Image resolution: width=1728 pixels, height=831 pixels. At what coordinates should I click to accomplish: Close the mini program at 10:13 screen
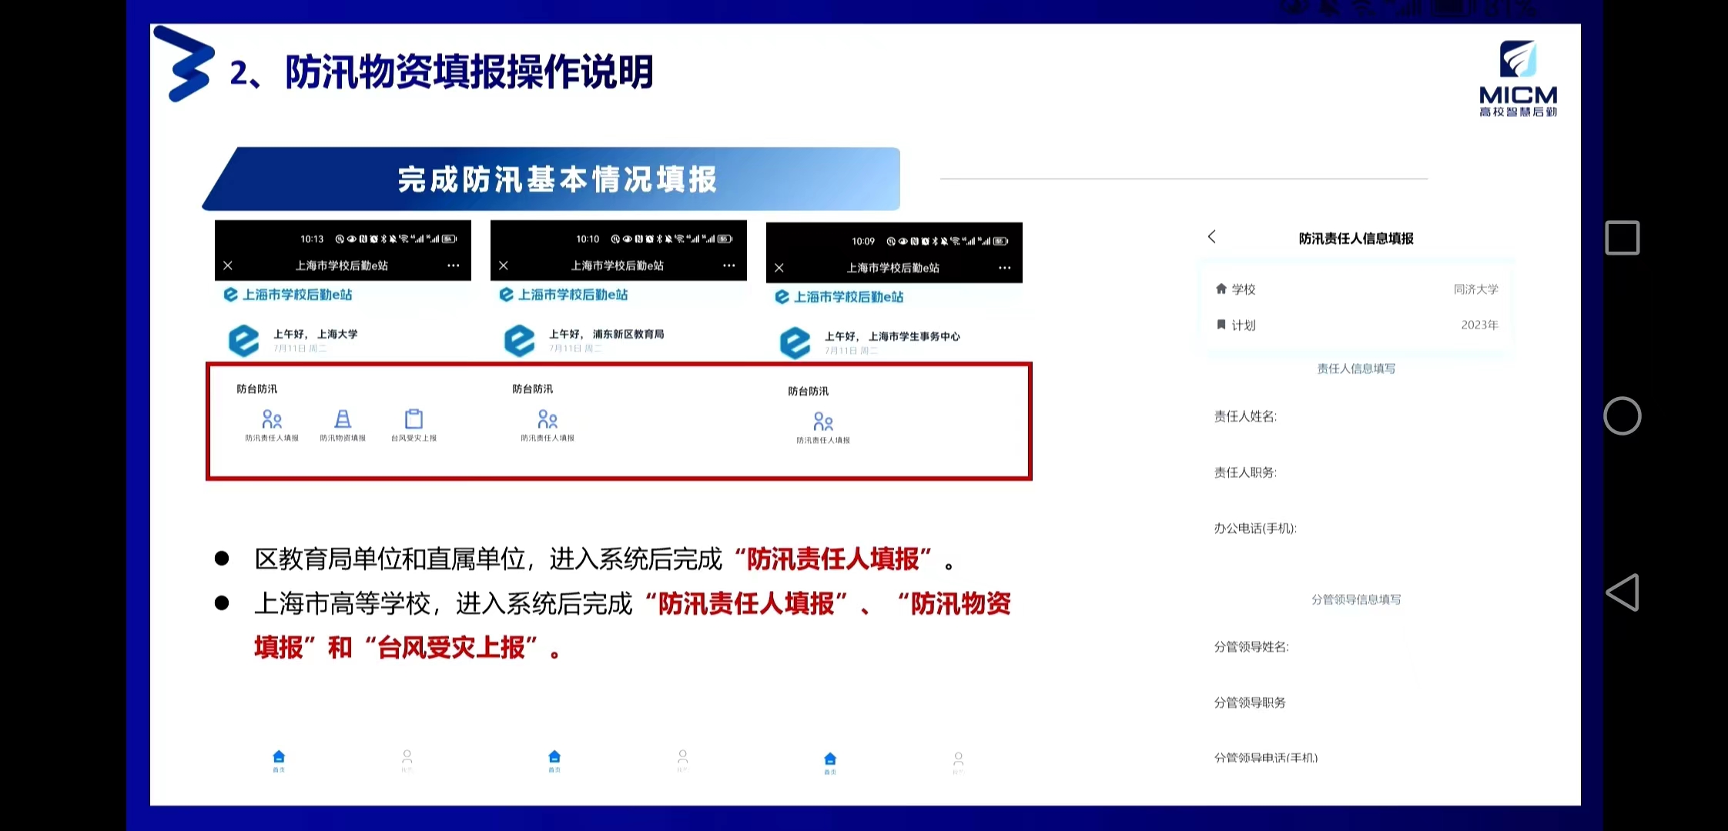(x=228, y=265)
